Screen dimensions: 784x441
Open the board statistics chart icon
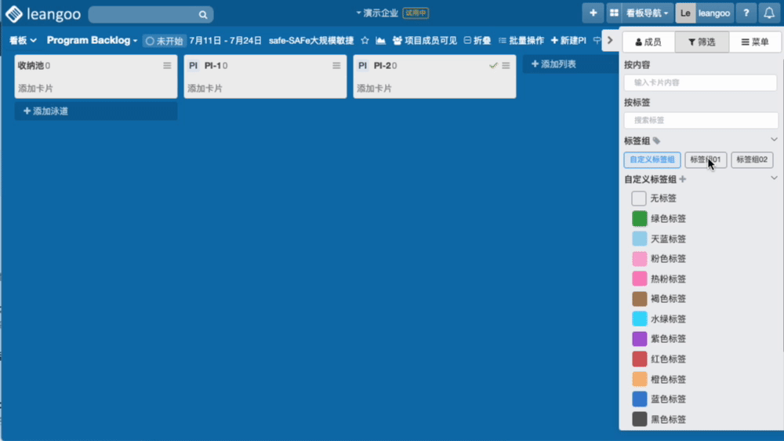380,41
